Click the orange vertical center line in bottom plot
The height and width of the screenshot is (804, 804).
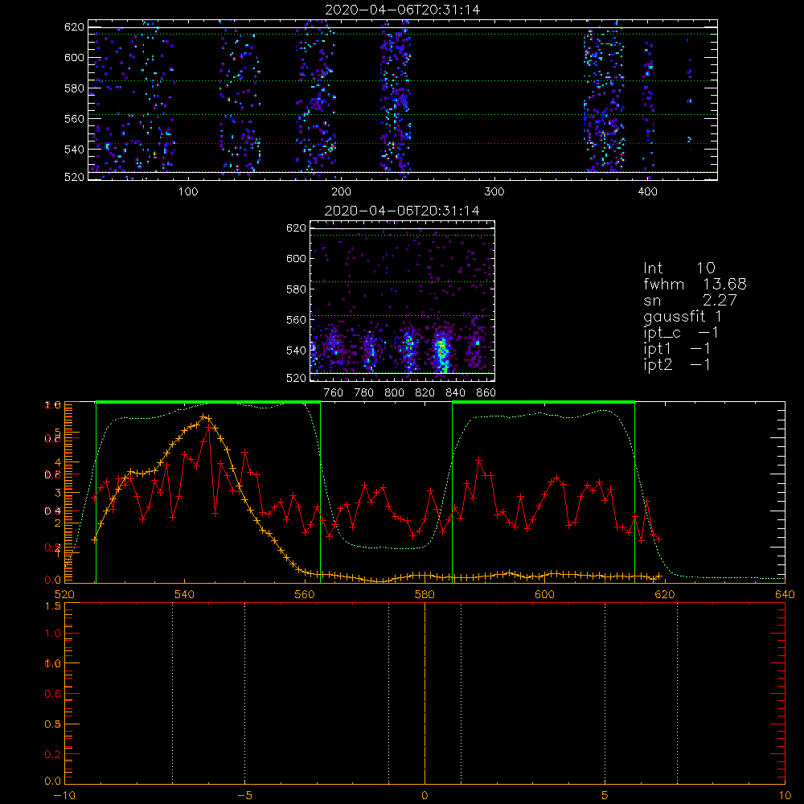425,692
